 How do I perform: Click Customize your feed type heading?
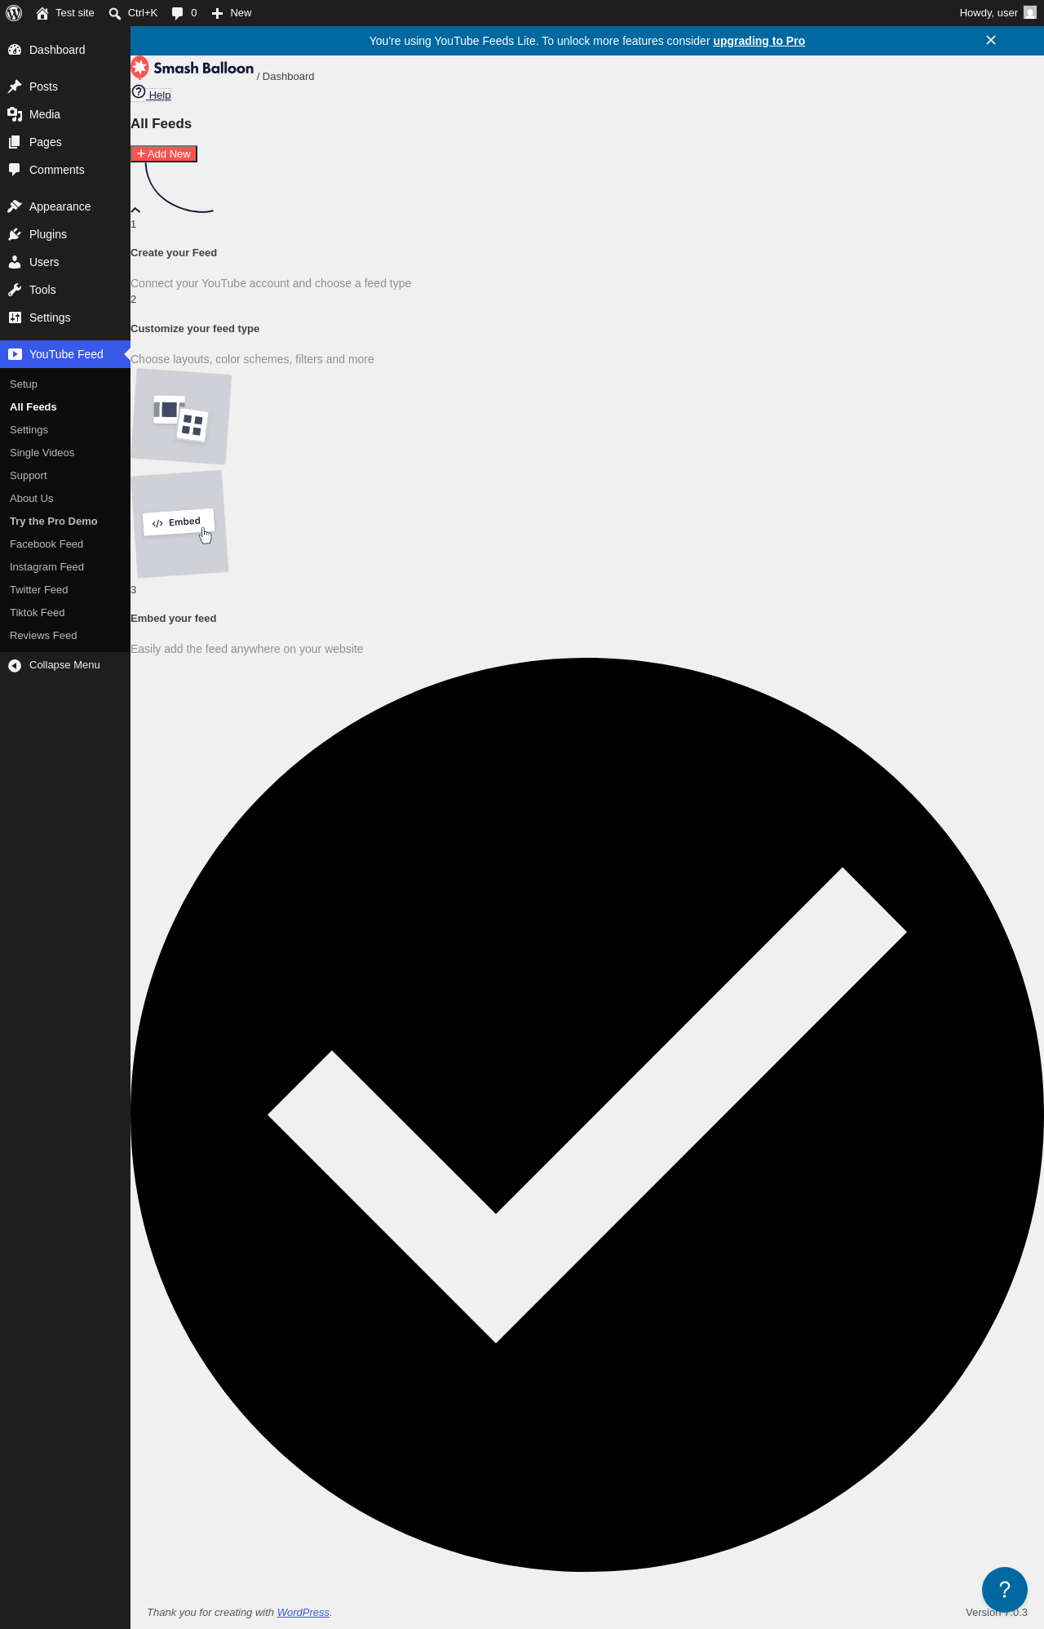[x=195, y=329]
